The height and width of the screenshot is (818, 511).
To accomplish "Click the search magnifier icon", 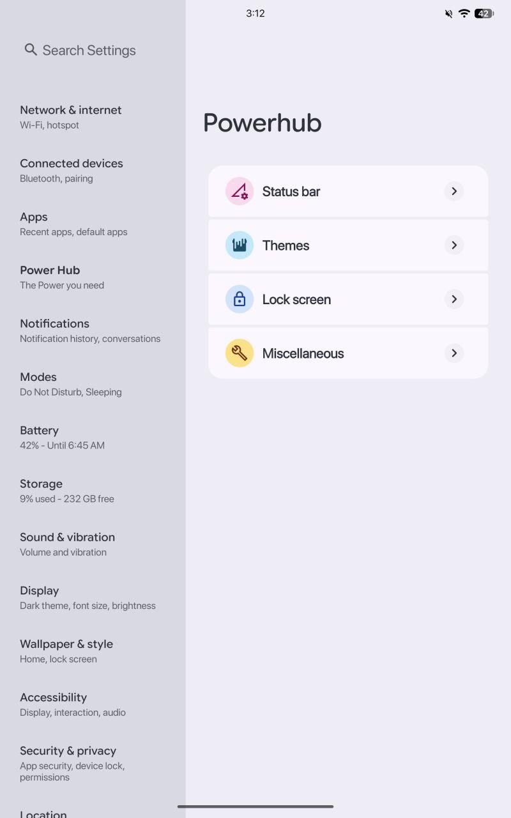I will (x=31, y=49).
